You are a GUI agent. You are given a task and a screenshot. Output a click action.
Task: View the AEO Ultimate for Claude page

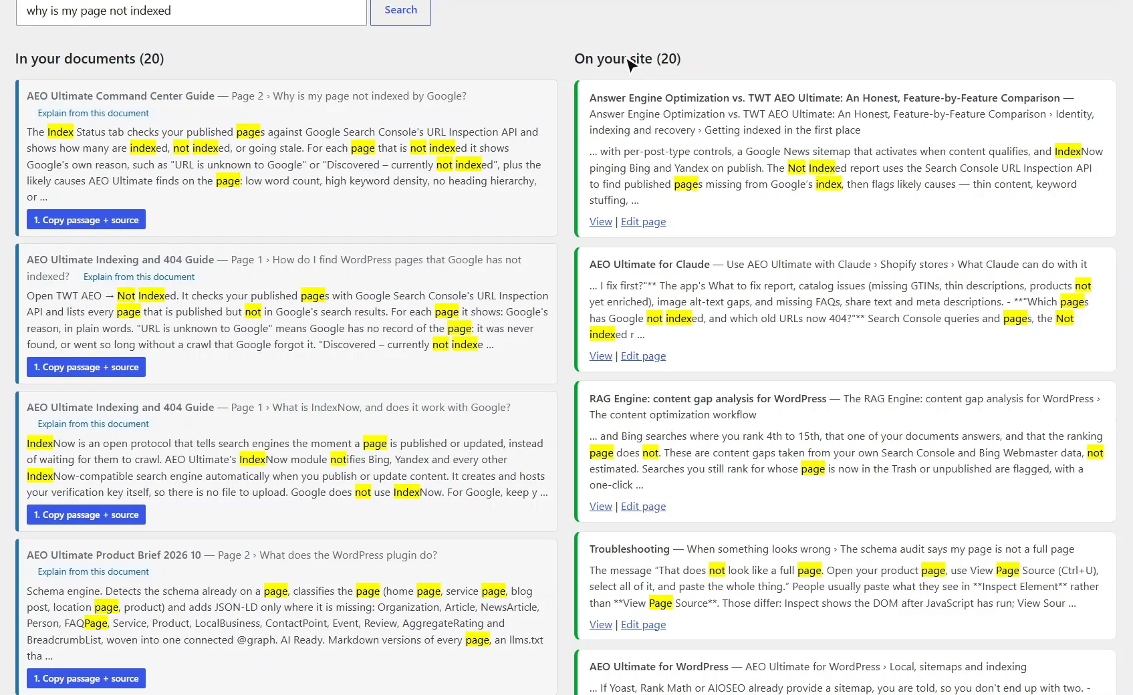(x=600, y=356)
